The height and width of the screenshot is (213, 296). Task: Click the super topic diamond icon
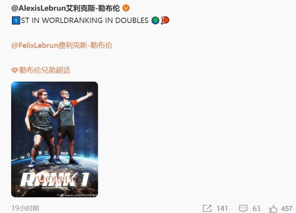(x=15, y=71)
